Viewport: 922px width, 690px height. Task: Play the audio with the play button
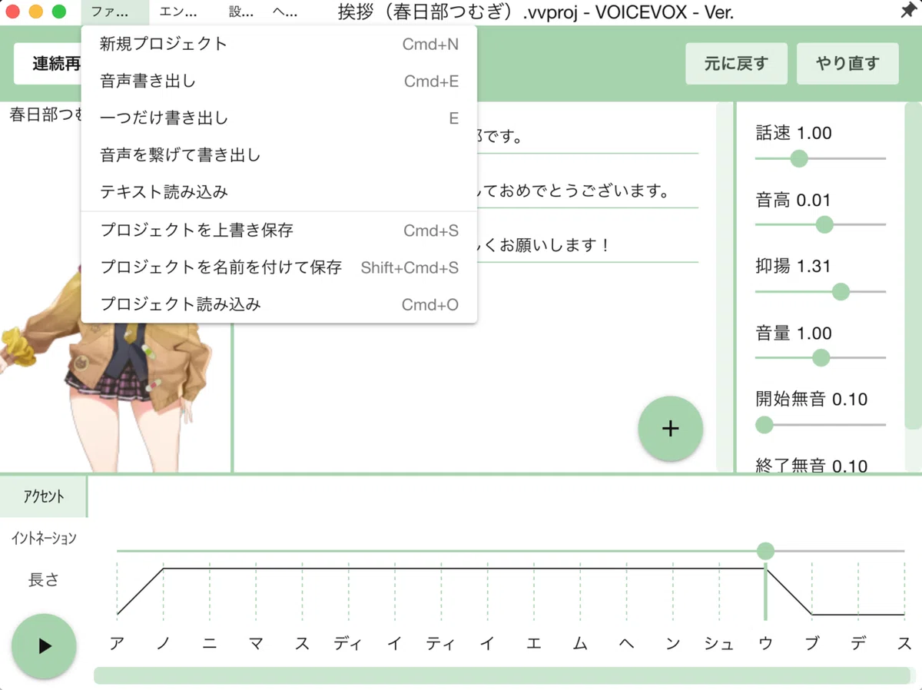pos(44,646)
